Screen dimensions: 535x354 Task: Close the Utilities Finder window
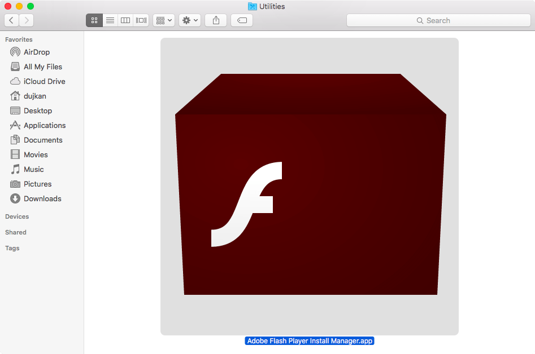(x=8, y=6)
